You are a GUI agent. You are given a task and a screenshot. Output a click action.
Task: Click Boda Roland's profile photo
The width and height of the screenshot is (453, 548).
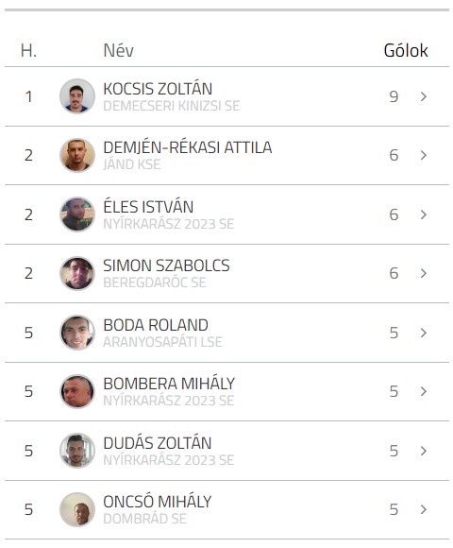pos(77,333)
